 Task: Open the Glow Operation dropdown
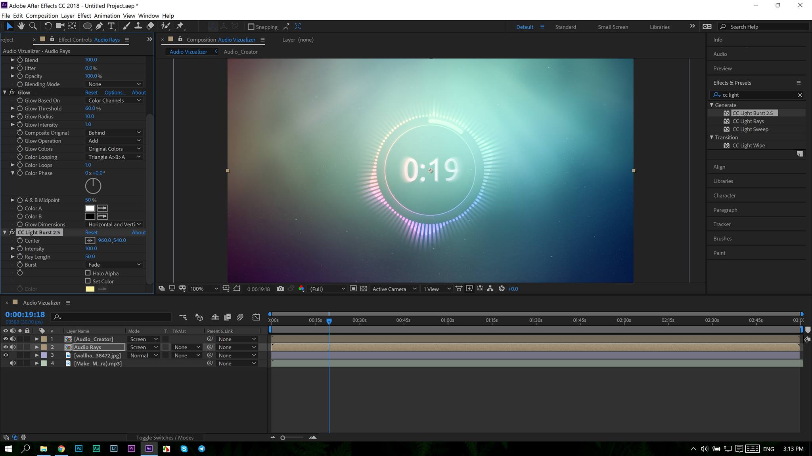click(x=114, y=141)
